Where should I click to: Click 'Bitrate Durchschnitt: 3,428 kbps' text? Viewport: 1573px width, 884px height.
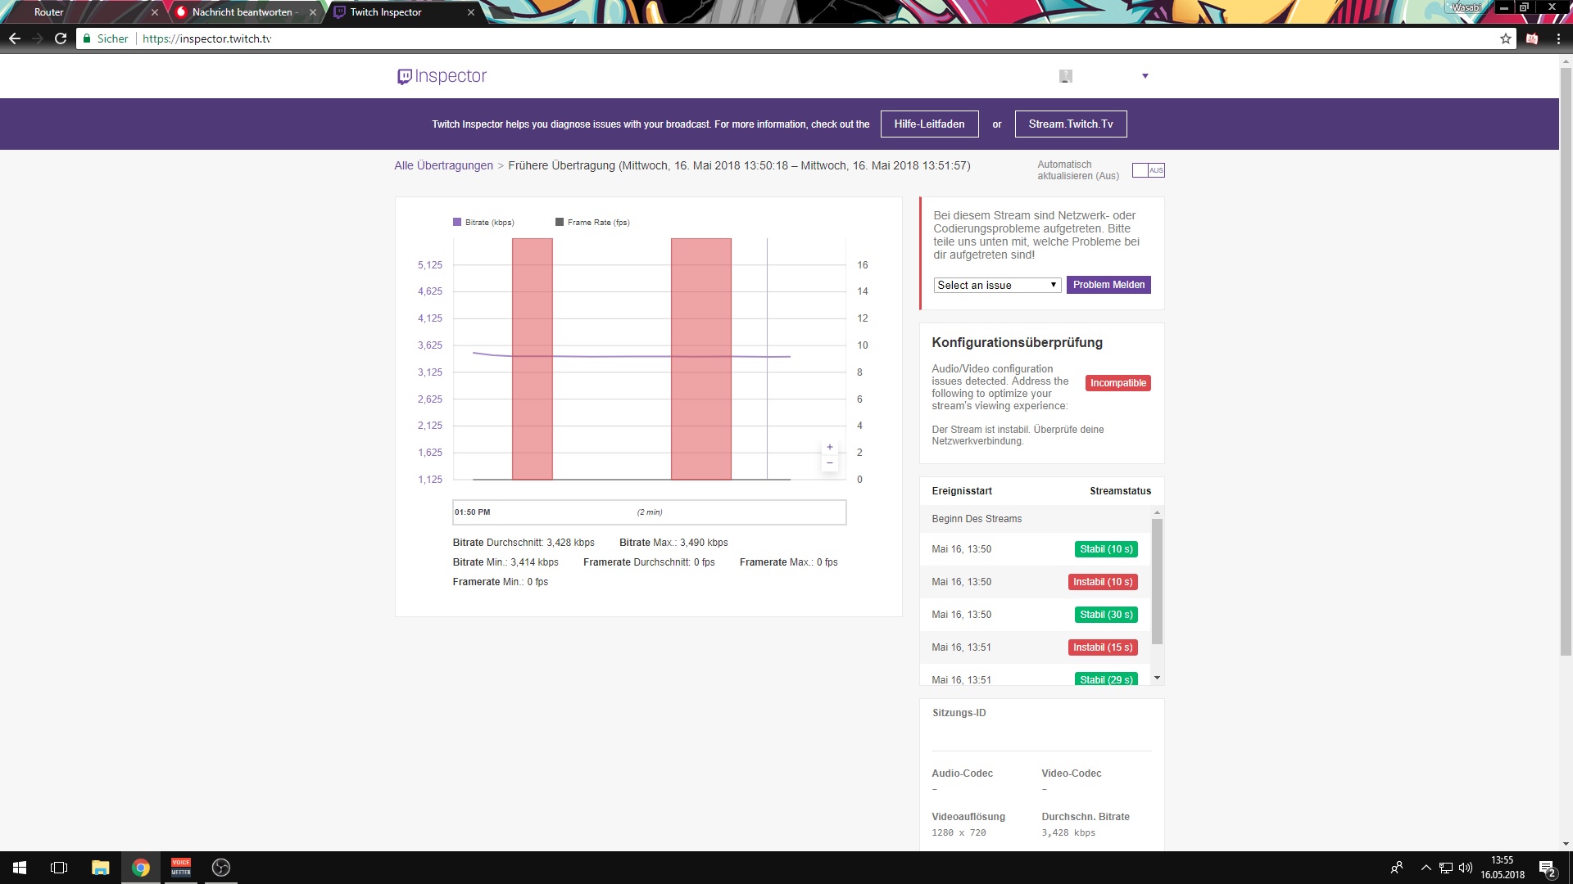[524, 543]
